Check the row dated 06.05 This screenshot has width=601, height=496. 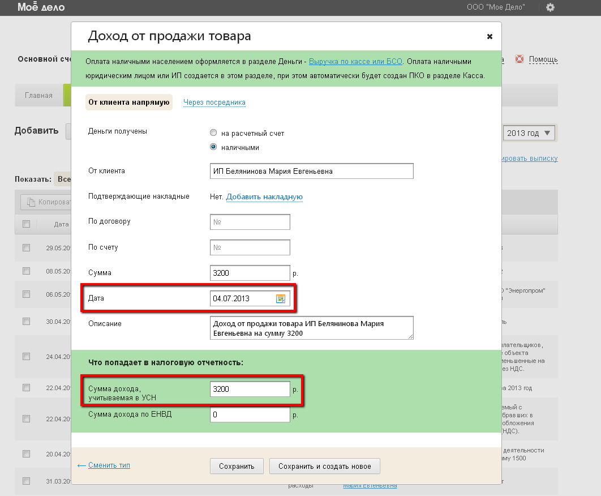click(x=26, y=294)
